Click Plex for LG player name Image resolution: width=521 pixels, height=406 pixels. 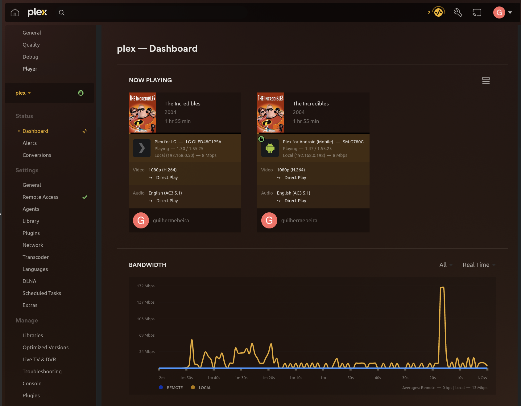[x=165, y=142]
